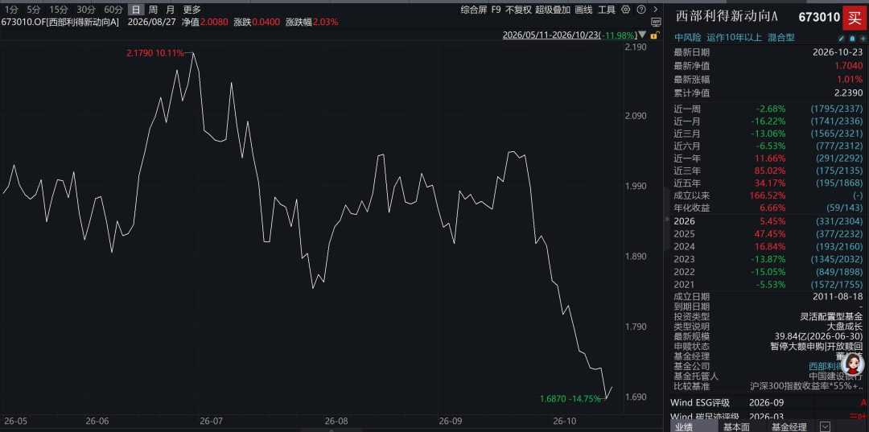This screenshot has width=869, height=432.
Task: Add fund with the plus icon
Action: (863, 39)
